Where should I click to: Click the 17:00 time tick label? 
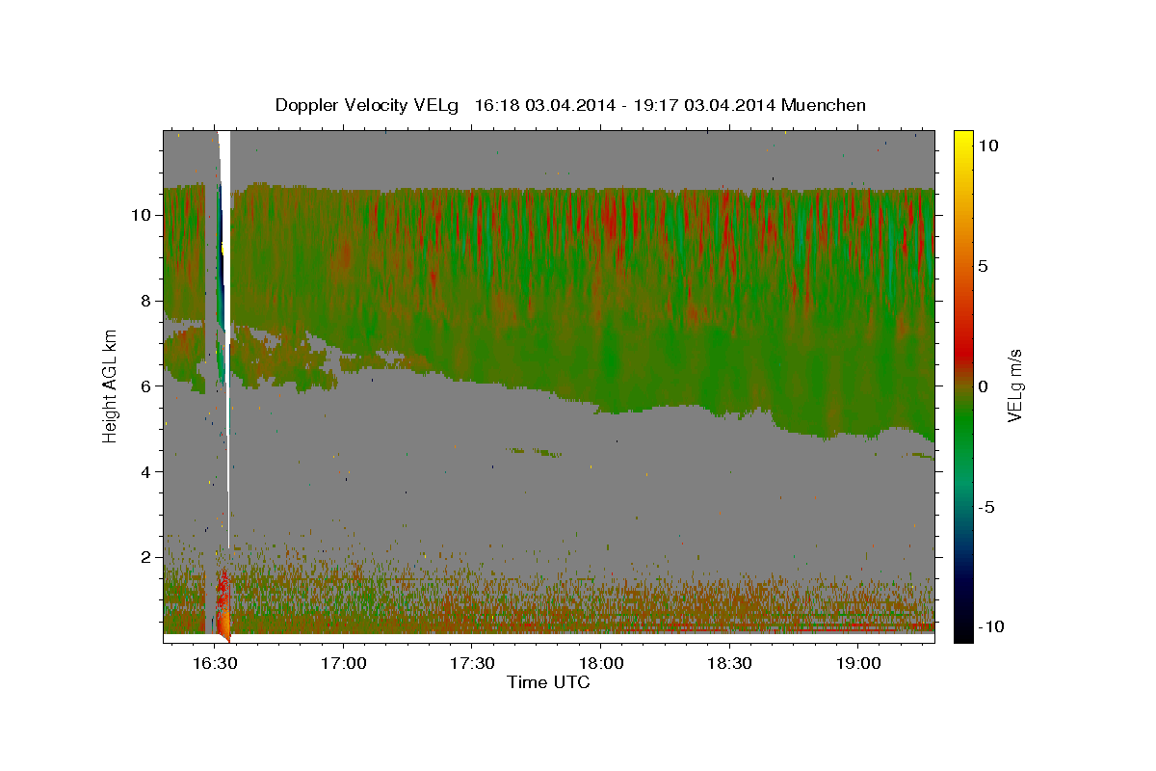tap(343, 663)
